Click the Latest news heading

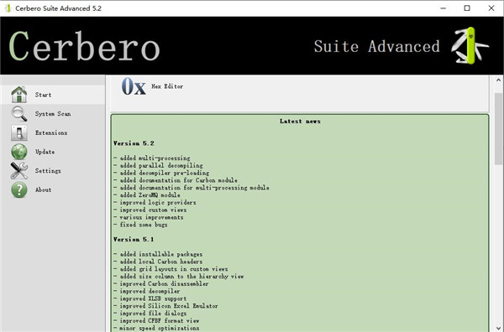pyautogui.click(x=300, y=122)
